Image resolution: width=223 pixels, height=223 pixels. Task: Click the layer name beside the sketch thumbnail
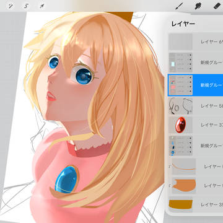212,106
